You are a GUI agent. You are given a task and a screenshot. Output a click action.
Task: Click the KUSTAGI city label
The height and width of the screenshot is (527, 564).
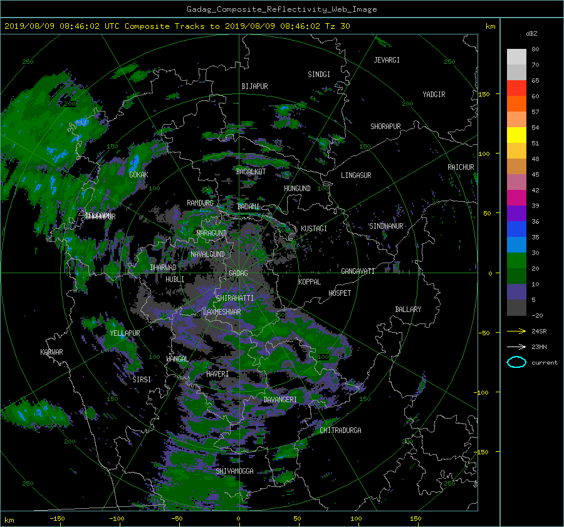click(314, 229)
